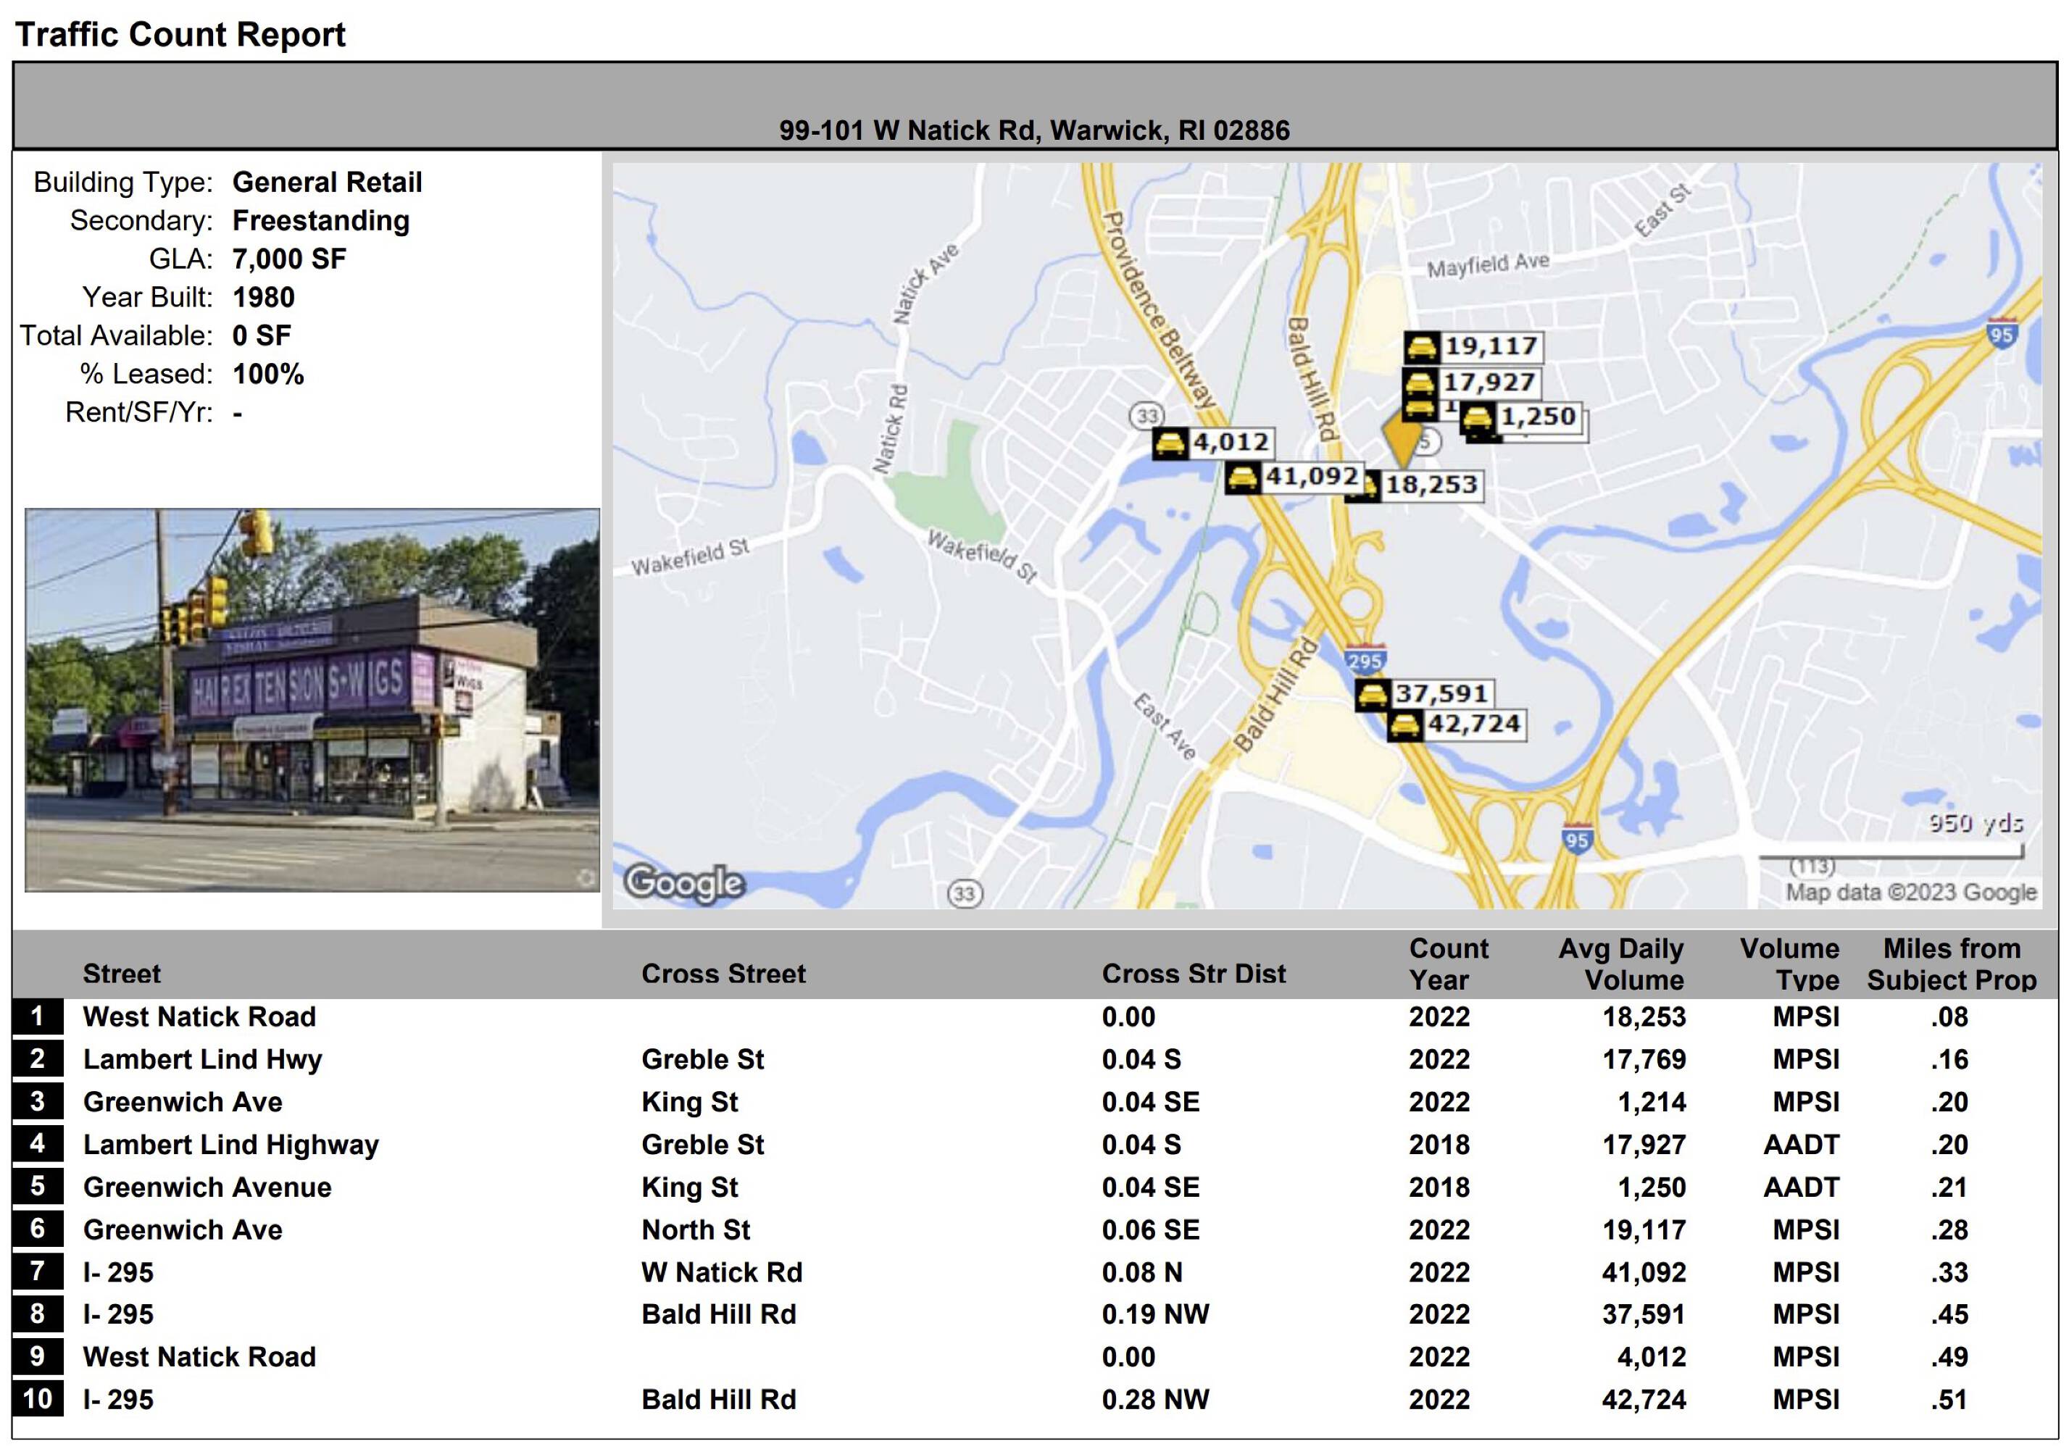Select row number 1 badge
2069x1449 pixels.
(x=38, y=1016)
